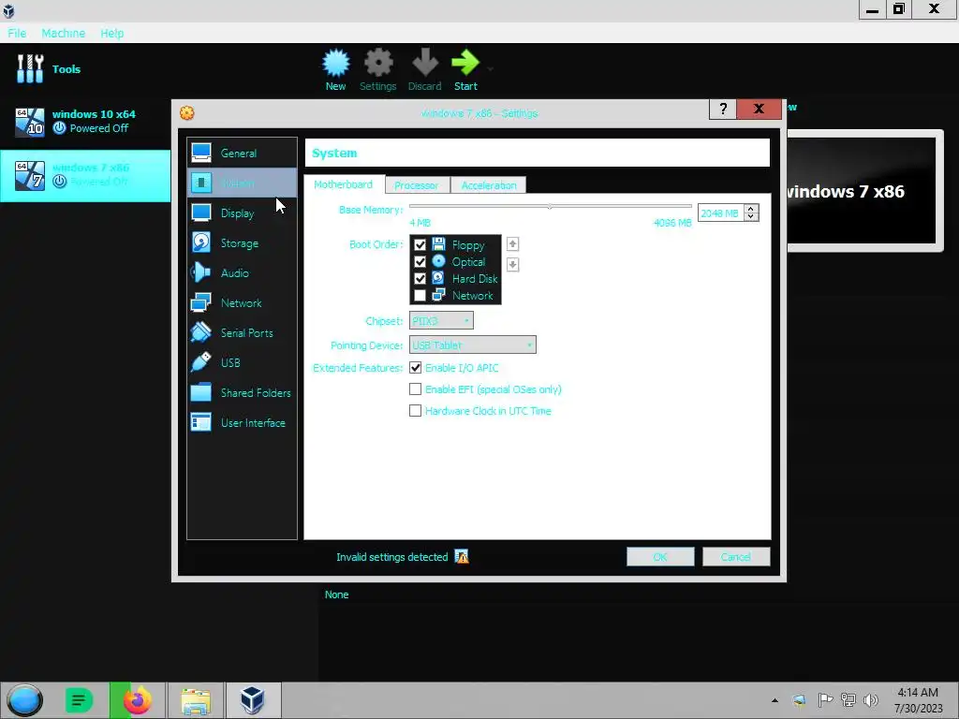Uncheck Floppy in the boot order

[420, 244]
